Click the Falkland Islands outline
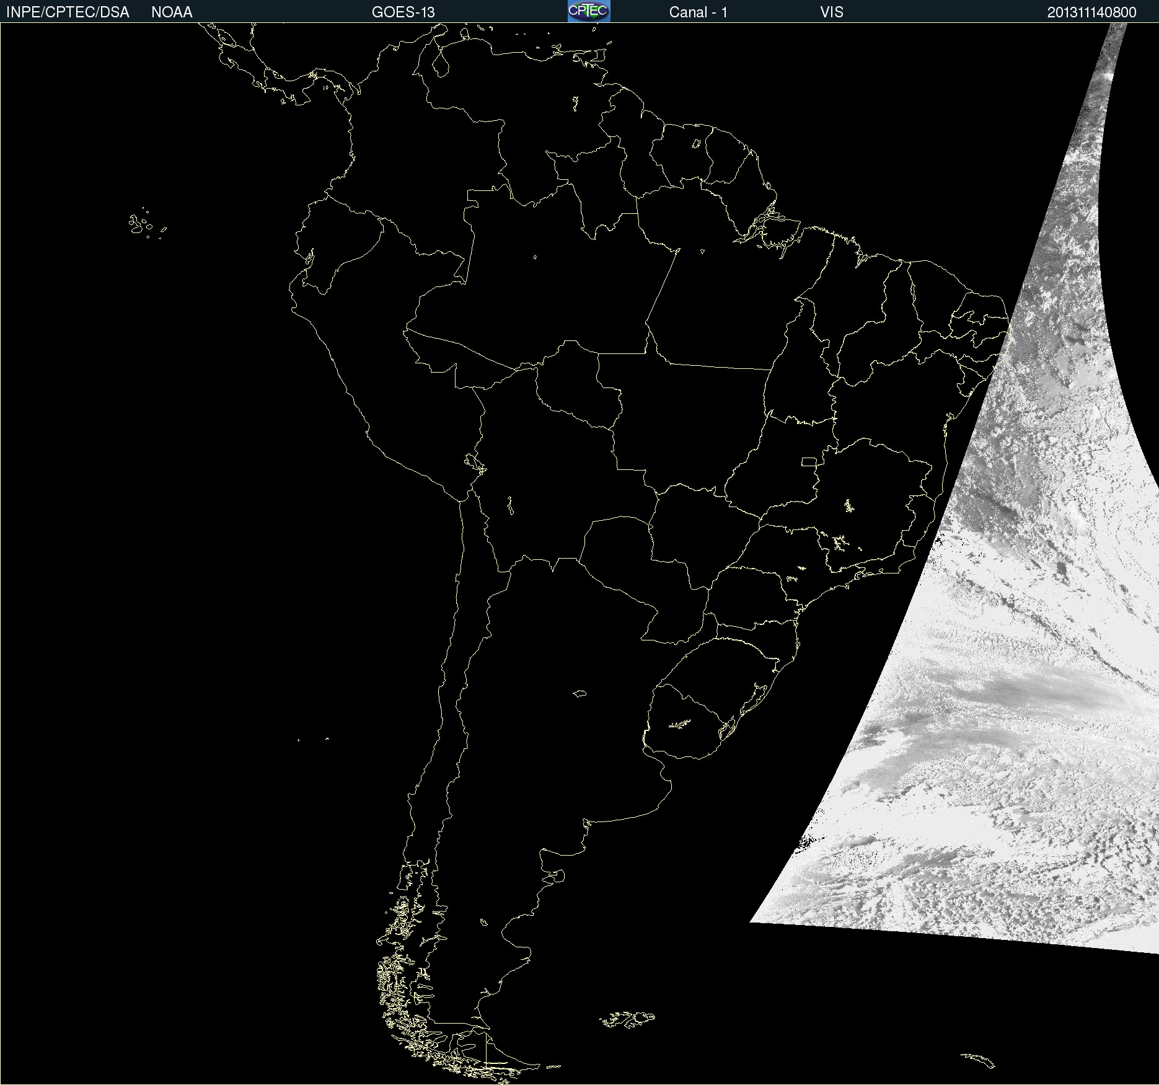This screenshot has height=1085, width=1159. click(x=627, y=1019)
